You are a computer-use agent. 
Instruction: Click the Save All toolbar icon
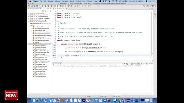click(34, 6)
